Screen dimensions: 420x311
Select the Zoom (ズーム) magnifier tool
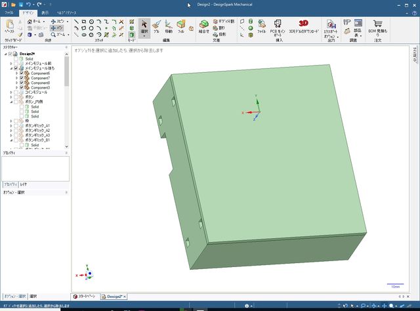tap(58, 35)
